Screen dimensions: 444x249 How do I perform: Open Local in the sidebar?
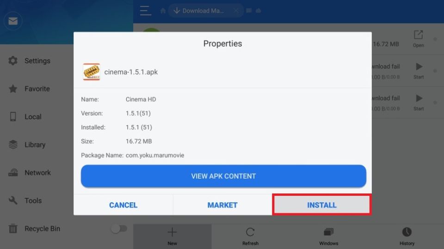coord(33,117)
